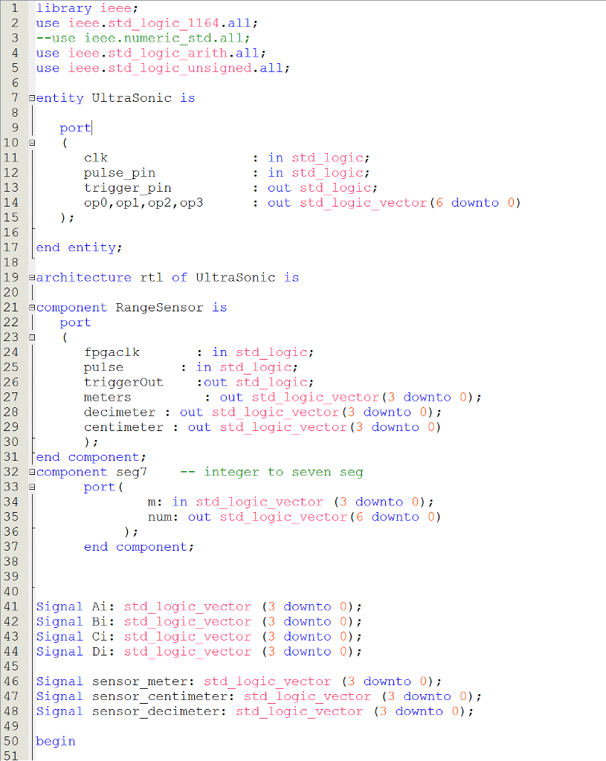Image resolution: width=606 pixels, height=761 pixels.
Task: Click std_logic_vector on line 14
Action: (x=363, y=202)
